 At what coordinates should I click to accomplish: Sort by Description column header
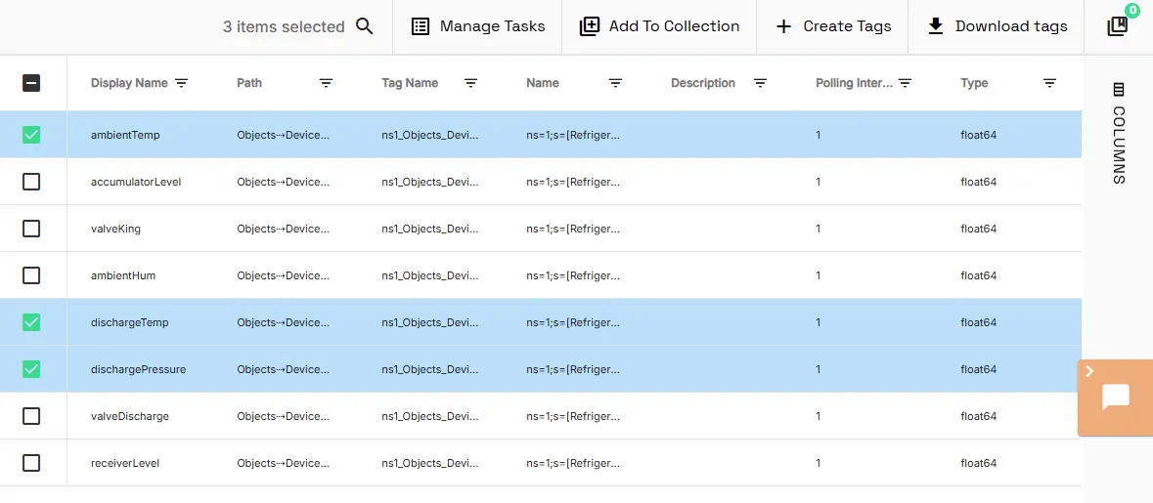(x=703, y=83)
